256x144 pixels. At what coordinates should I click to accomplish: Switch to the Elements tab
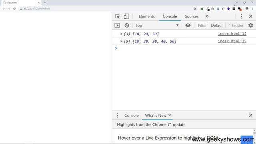[147, 16]
